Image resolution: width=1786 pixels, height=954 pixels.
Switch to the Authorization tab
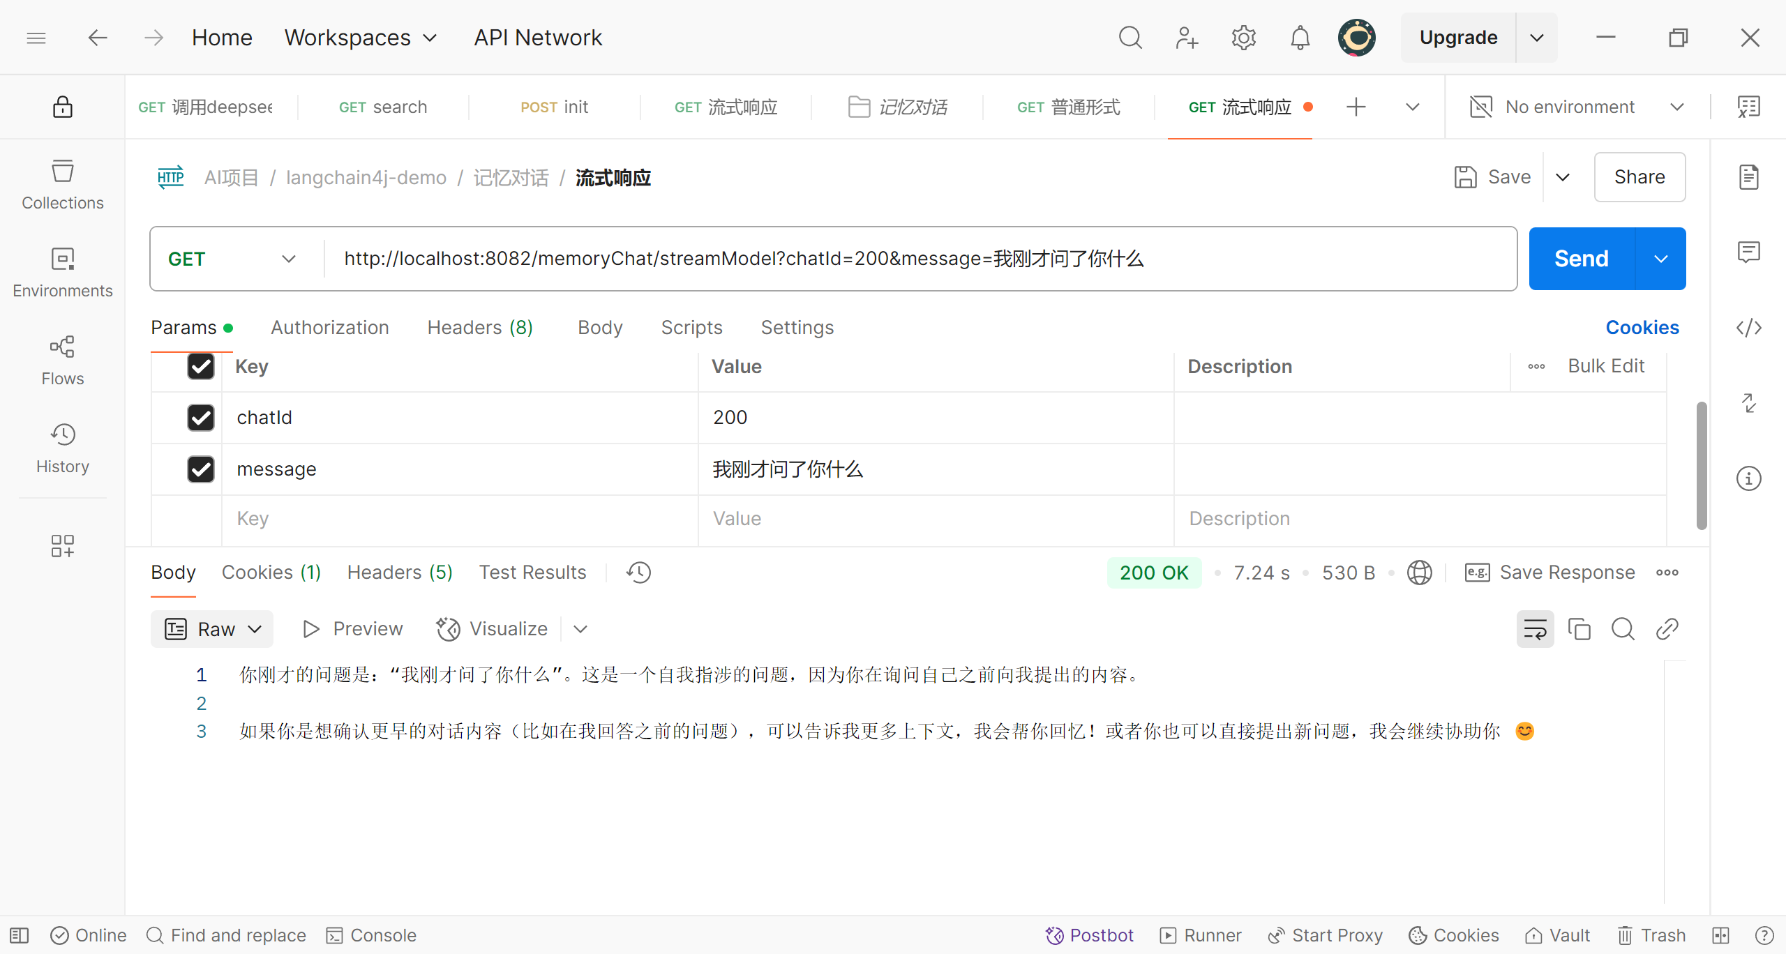329,328
